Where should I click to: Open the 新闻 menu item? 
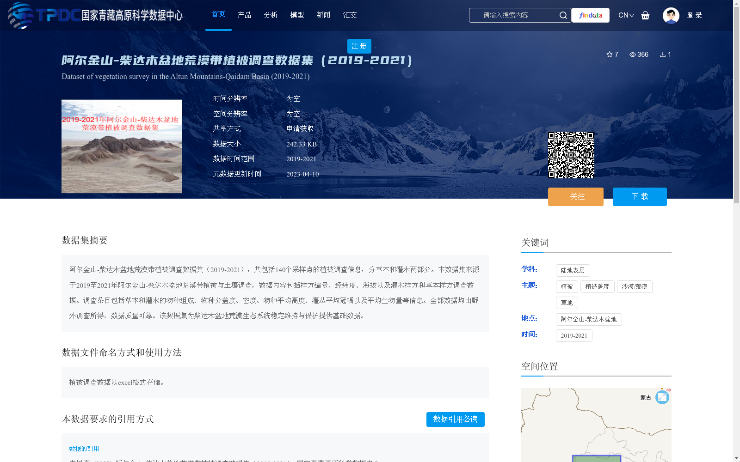pyautogui.click(x=323, y=15)
